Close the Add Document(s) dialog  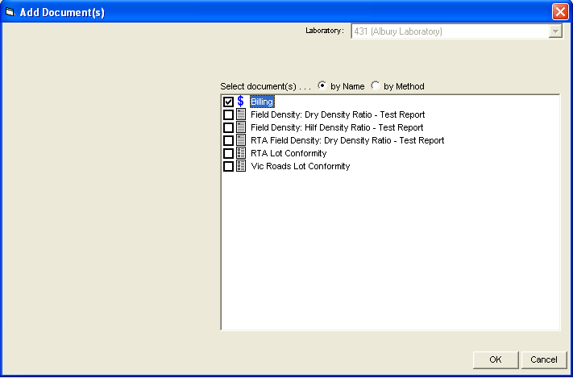pyautogui.click(x=559, y=13)
